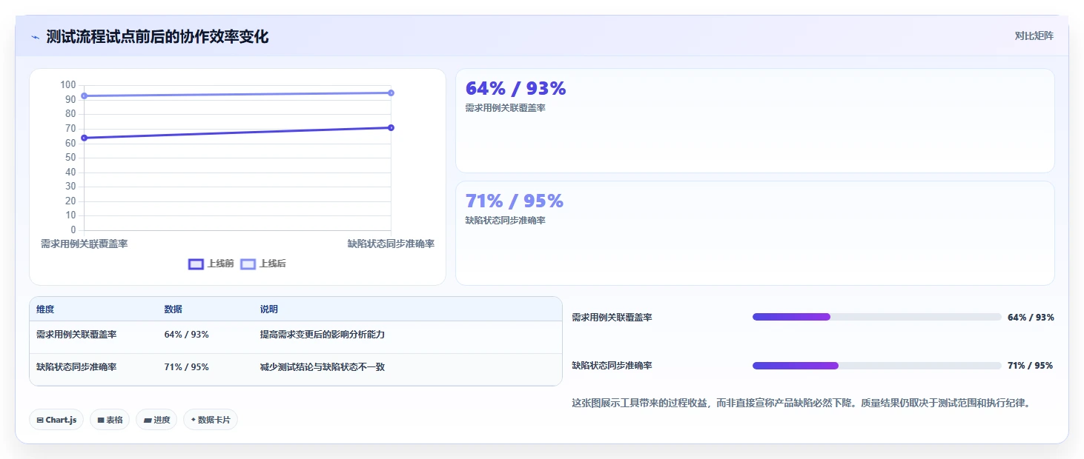
Task: Click the 维度 column header
Action: click(x=45, y=309)
